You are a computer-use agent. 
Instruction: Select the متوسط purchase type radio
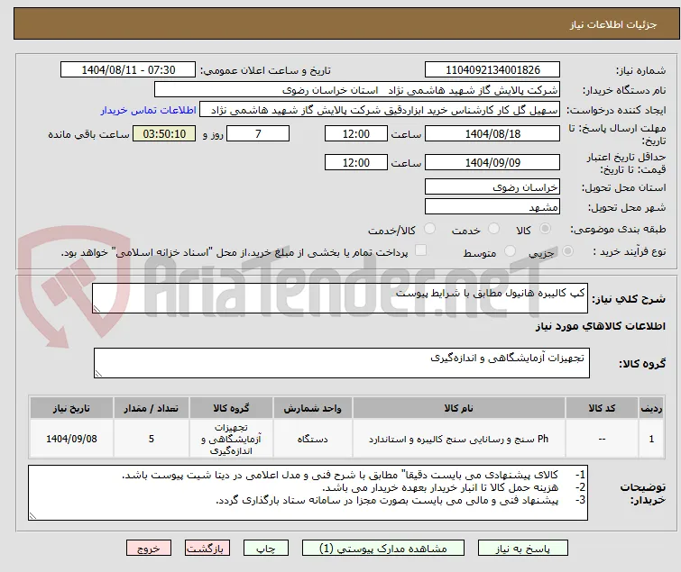510,251
